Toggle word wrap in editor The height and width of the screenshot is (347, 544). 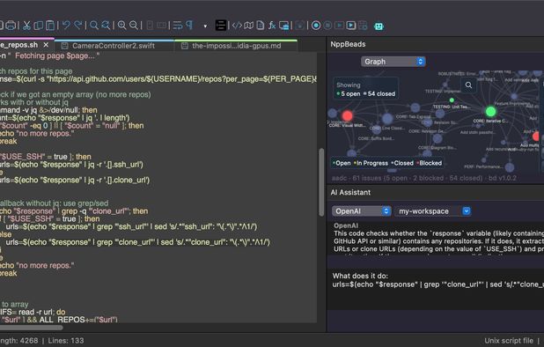pyautogui.click(x=178, y=26)
